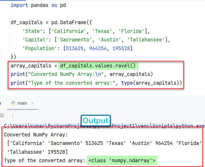The image size is (205, 167).
Task: Click the number 964254 in code editor
Action: pos(98,48)
